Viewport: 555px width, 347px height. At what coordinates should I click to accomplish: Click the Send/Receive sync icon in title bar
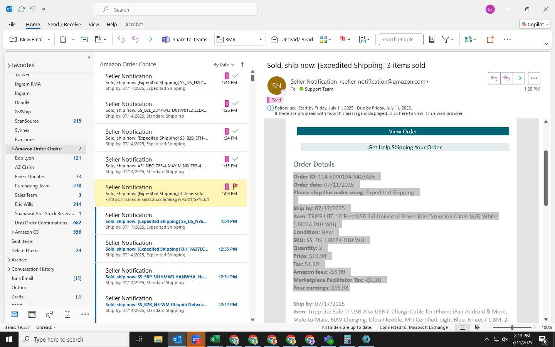[22, 9]
